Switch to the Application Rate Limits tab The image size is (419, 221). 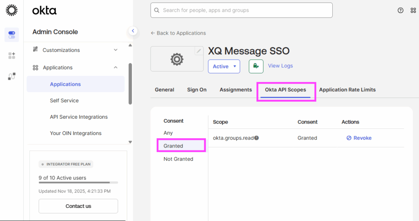(347, 90)
